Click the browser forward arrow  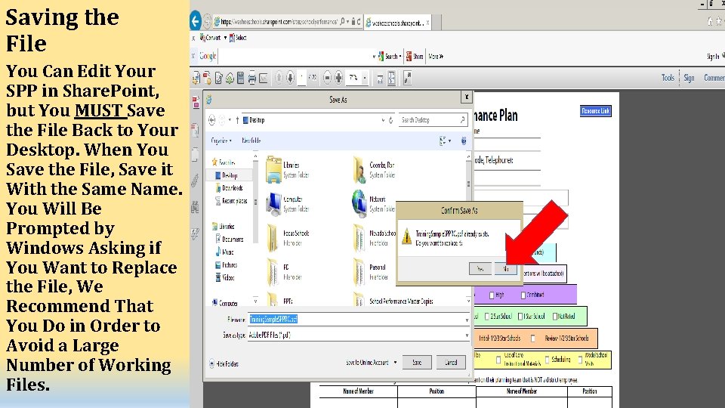[x=207, y=21]
